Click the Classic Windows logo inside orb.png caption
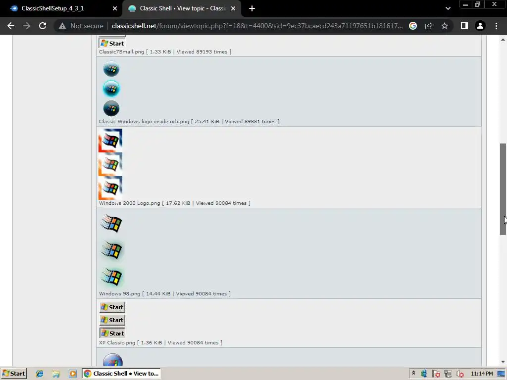The width and height of the screenshot is (507, 380). 189,122
